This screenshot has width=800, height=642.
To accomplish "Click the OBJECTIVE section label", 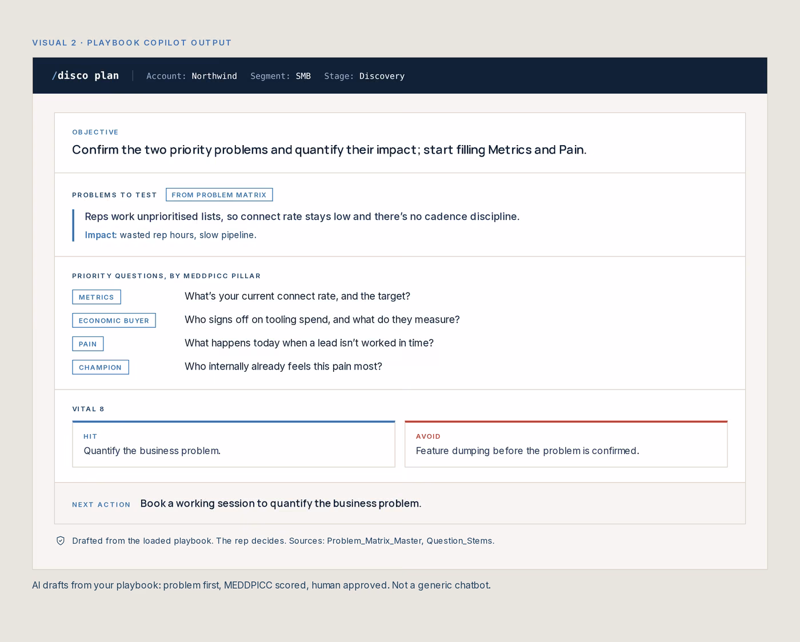I will [x=95, y=132].
